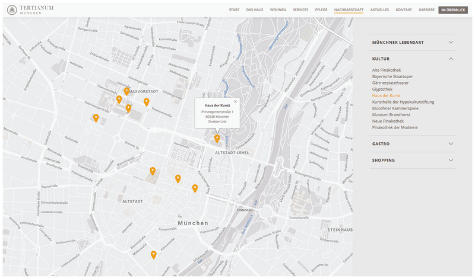
Task: Open the Start menu item
Action: 234,9
